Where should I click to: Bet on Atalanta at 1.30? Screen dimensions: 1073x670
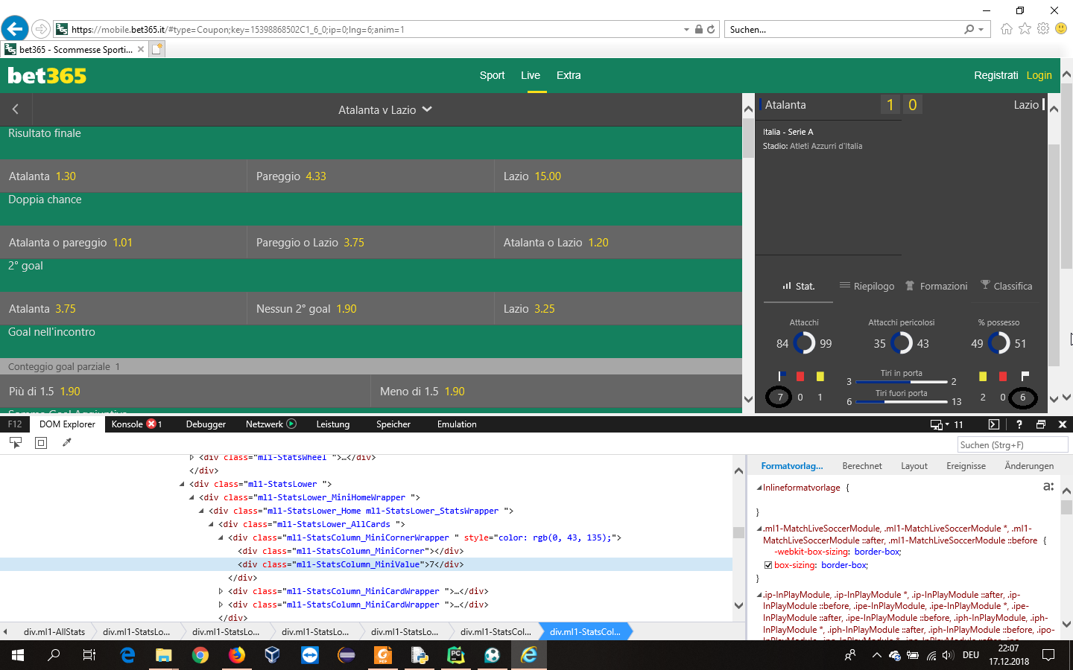pos(124,176)
